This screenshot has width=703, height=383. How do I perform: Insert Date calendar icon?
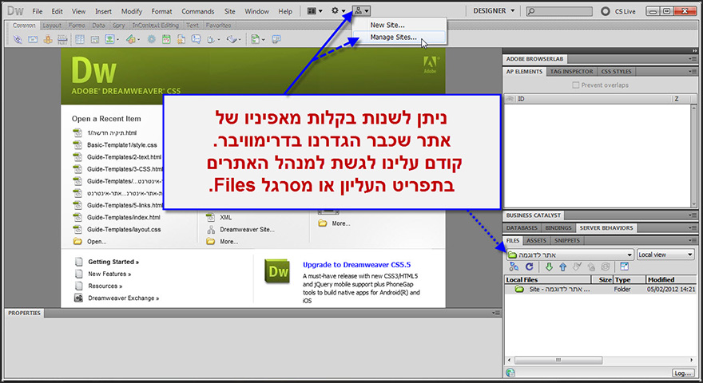tap(166, 39)
